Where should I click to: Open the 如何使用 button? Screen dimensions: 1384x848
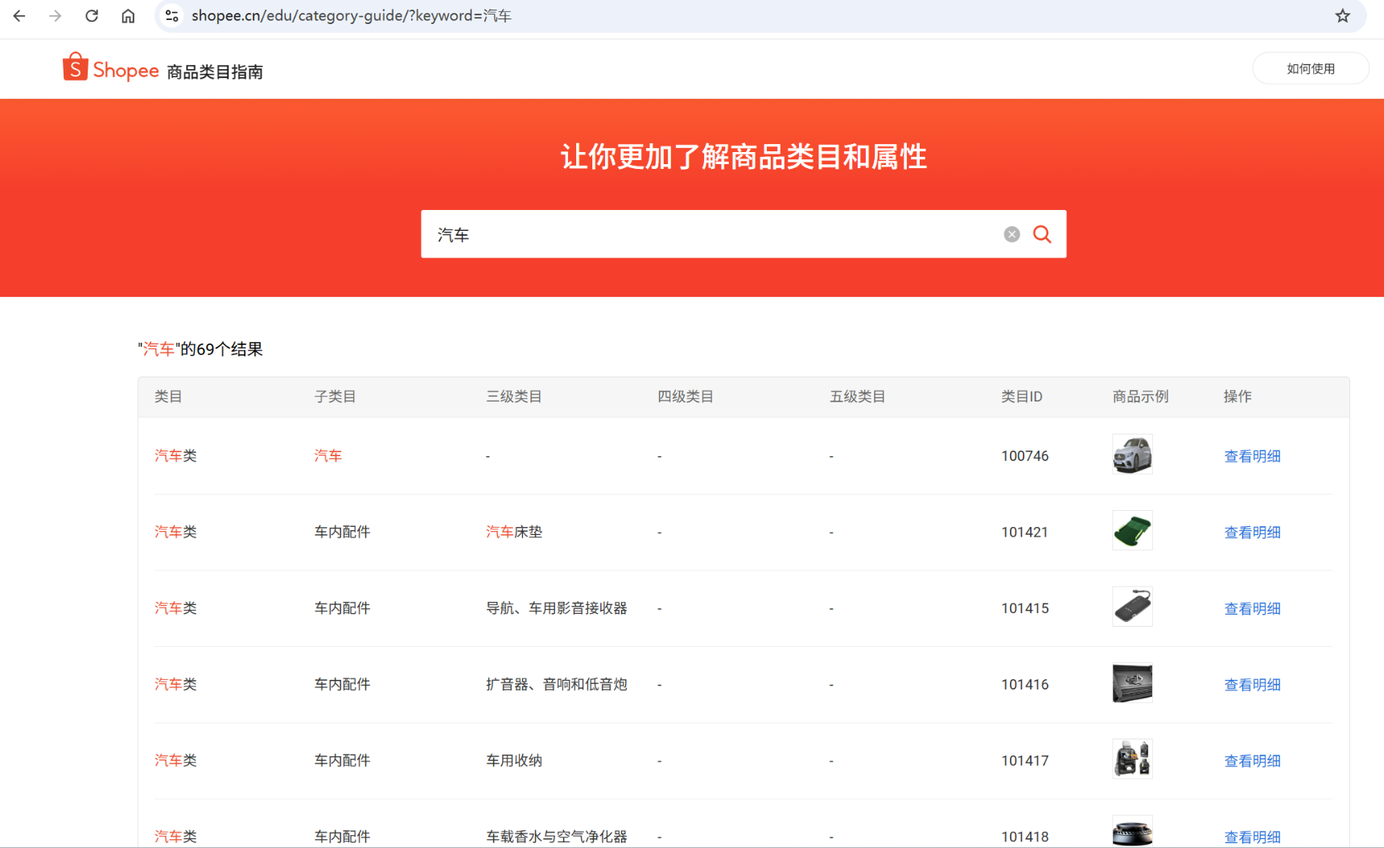[x=1310, y=68]
